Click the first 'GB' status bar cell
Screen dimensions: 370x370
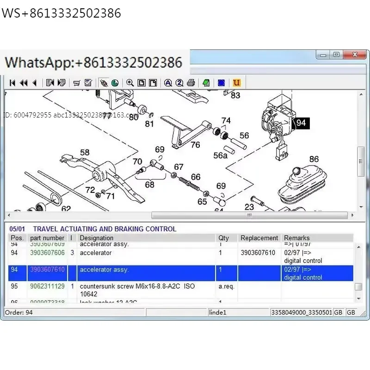tap(339, 313)
